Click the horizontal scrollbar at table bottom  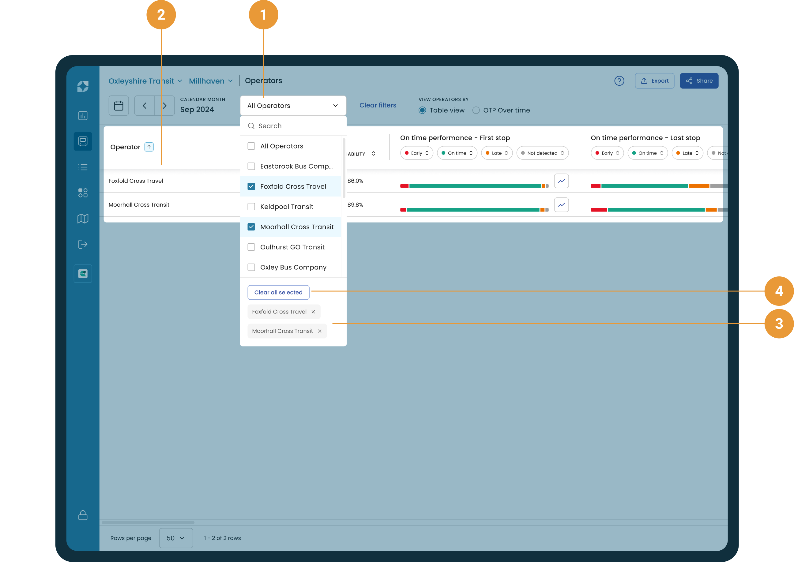pos(148,522)
